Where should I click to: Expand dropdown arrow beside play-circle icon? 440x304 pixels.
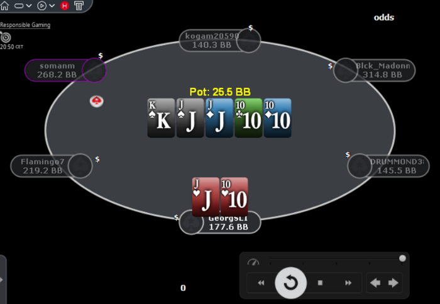tap(52, 6)
